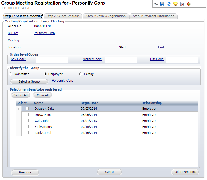
Task: Open the Step 3: Review Registration tab
Action: [106, 16]
